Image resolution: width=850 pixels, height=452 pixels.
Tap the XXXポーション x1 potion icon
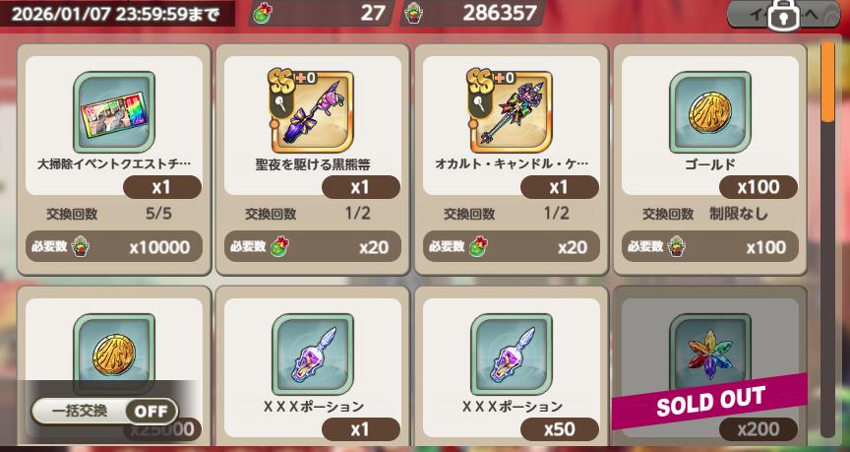[312, 355]
